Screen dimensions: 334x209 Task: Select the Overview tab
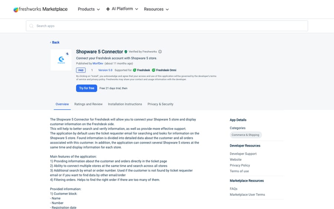[x=62, y=104]
